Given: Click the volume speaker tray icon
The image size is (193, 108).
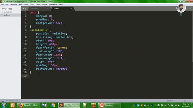Looking at the screenshot, I should click(179, 105).
